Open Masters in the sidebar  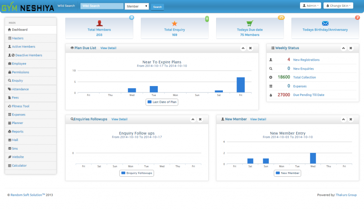(x=31, y=38)
